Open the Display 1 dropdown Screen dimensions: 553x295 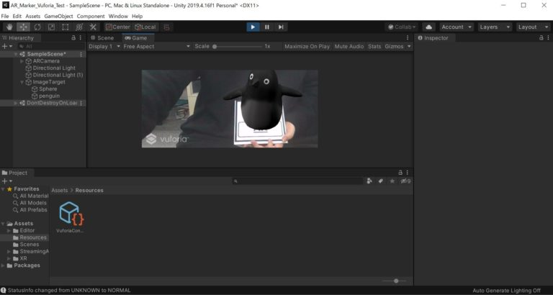[104, 47]
